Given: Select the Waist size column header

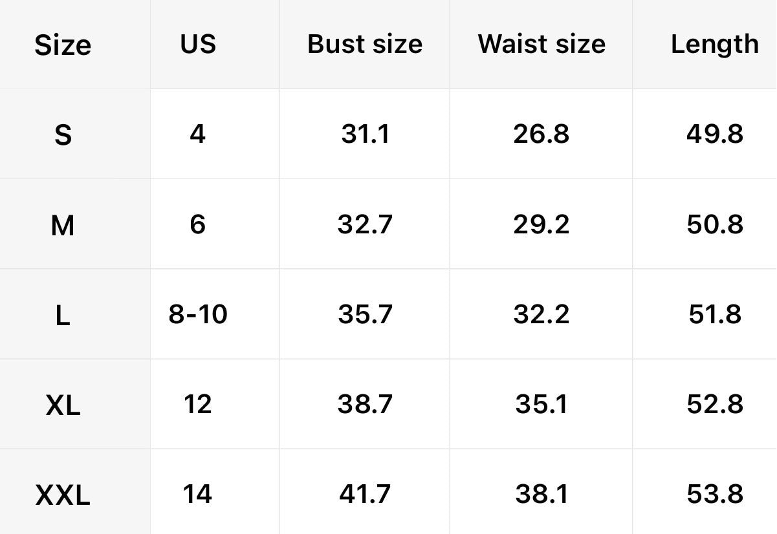Looking at the screenshot, I should pyautogui.click(x=542, y=44).
